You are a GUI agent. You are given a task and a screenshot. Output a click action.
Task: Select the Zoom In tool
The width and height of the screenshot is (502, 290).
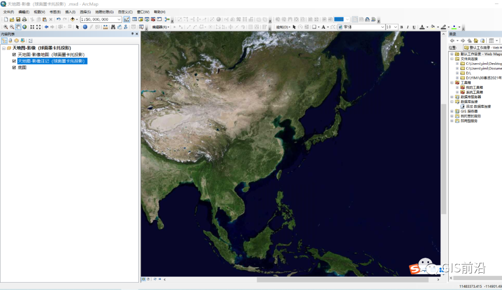[6, 27]
